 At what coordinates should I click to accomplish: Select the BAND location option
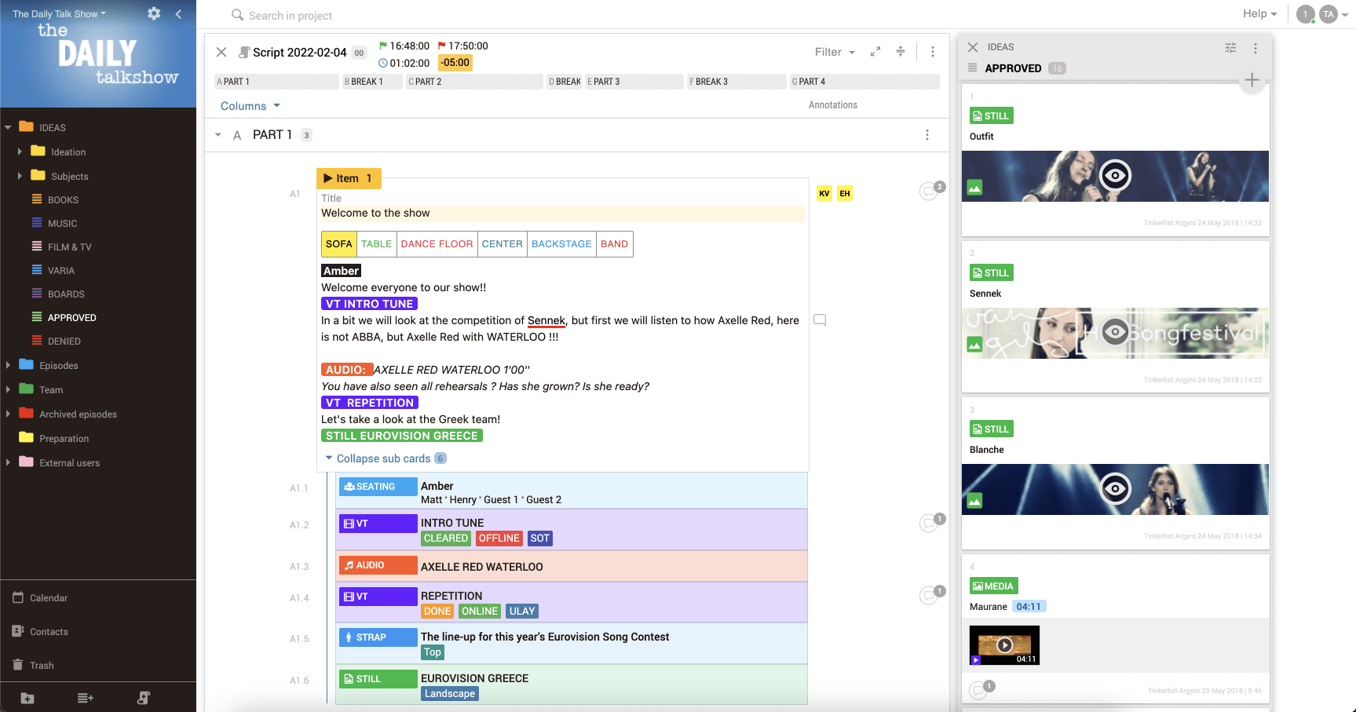click(614, 244)
